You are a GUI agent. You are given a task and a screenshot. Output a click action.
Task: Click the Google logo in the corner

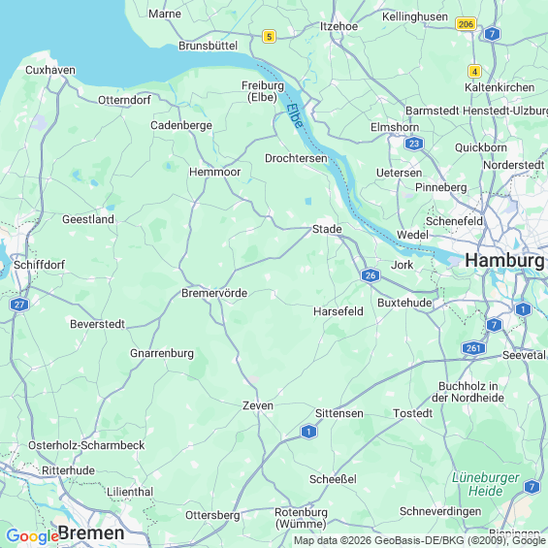click(32, 536)
